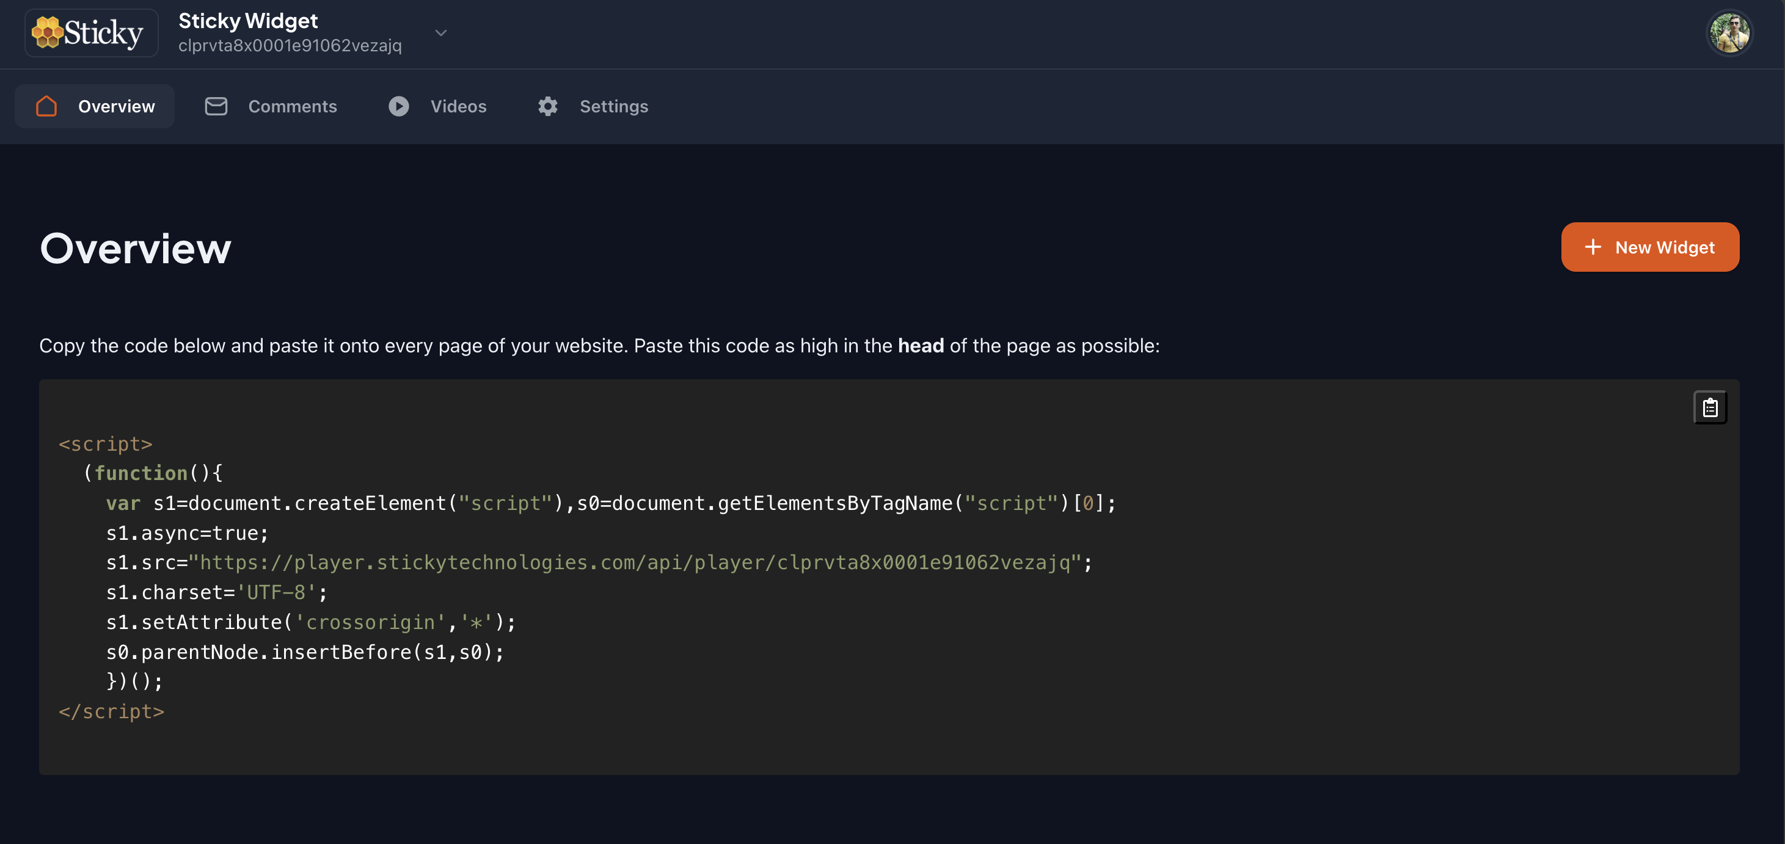Image resolution: width=1785 pixels, height=844 pixels.
Task: Click the plus icon on New Widget
Action: (1593, 247)
